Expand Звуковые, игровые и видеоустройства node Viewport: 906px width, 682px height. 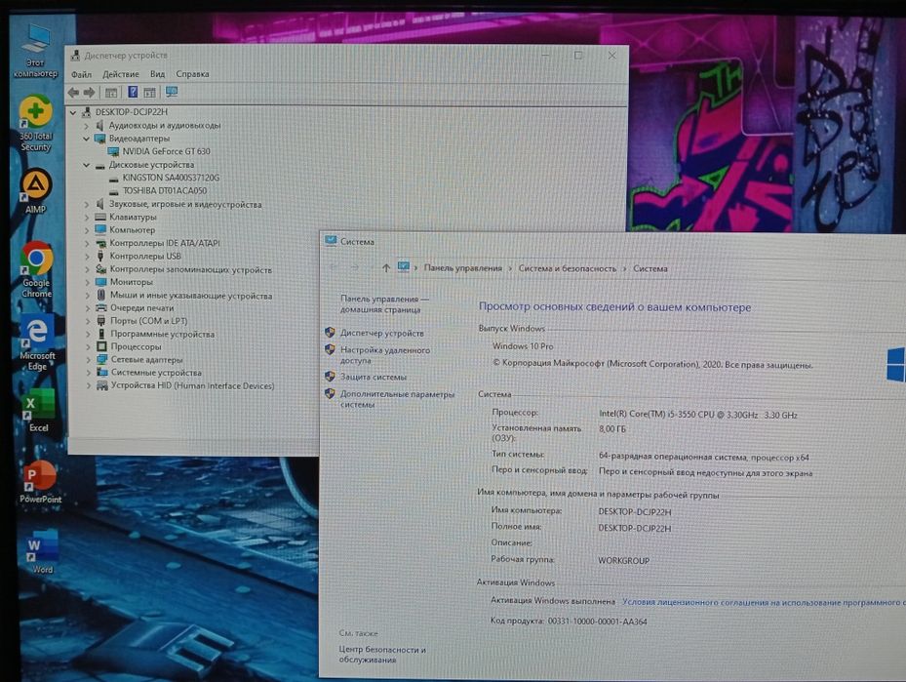pyautogui.click(x=87, y=205)
